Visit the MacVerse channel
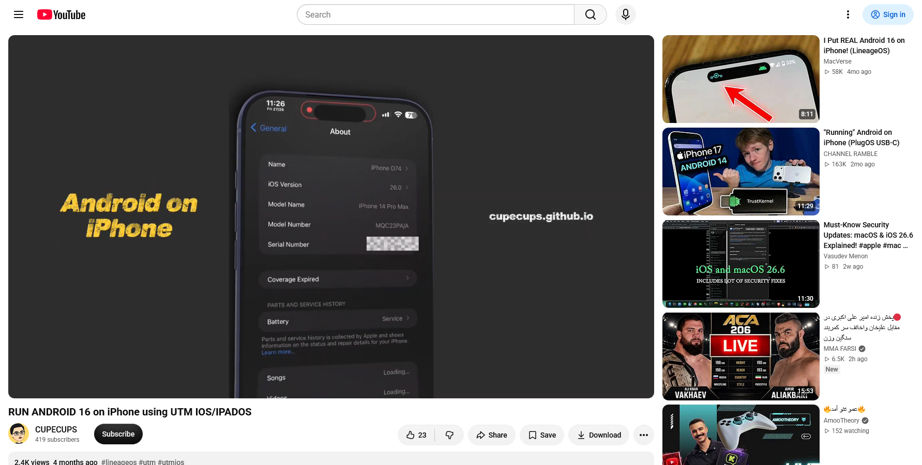Screen dimensions: 922x465 click(x=837, y=61)
